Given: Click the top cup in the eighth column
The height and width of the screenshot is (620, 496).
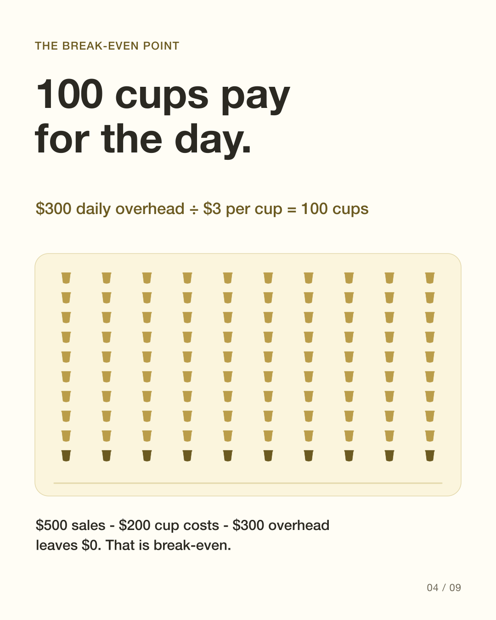Looking at the screenshot, I should click(349, 278).
